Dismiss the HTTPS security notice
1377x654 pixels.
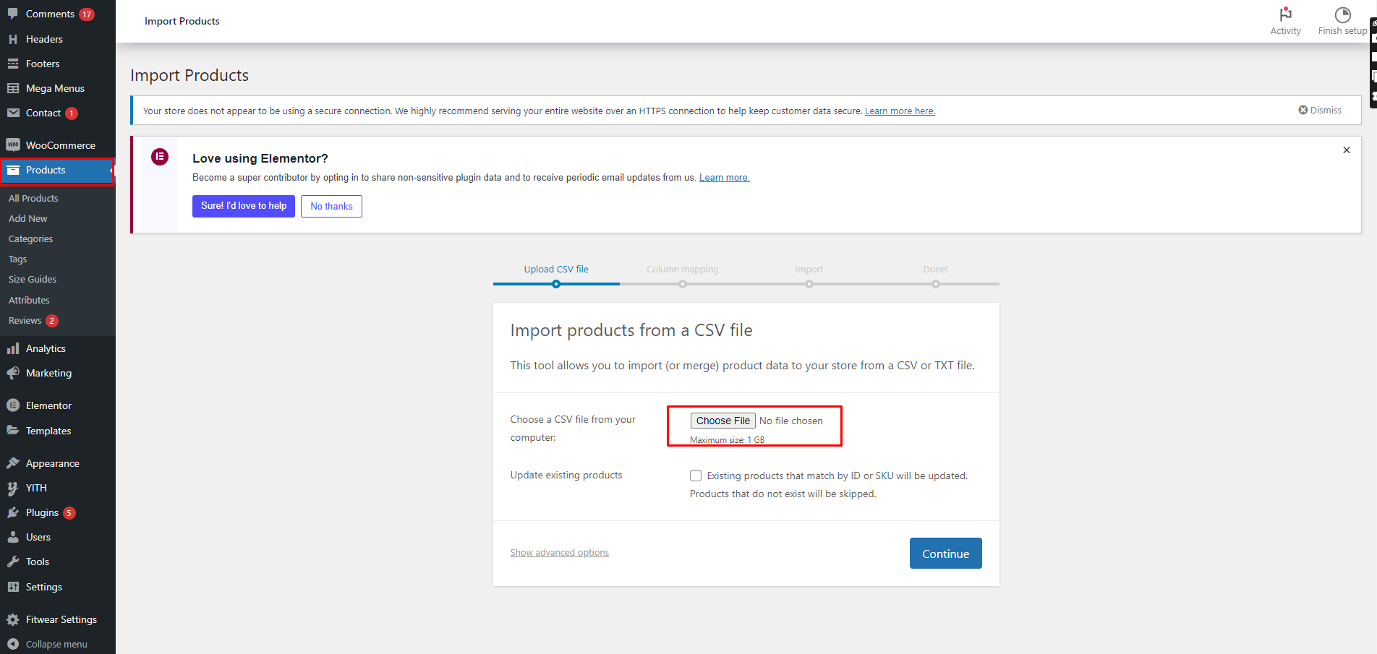1320,111
